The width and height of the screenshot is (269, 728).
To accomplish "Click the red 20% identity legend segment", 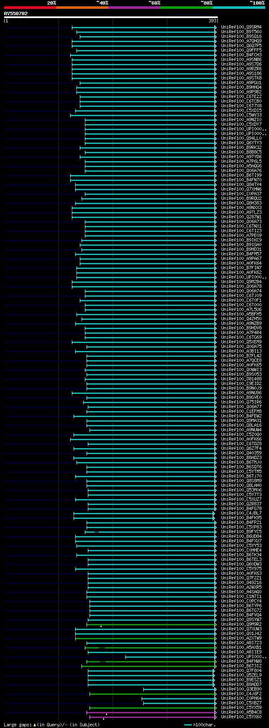I will (30, 8).
